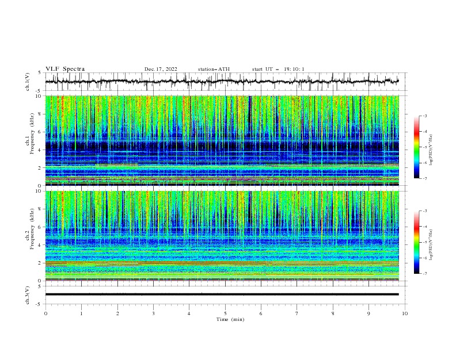Click the color scale bar beside ch.1 spectrogram
456x352 pixels.
(x=417, y=147)
